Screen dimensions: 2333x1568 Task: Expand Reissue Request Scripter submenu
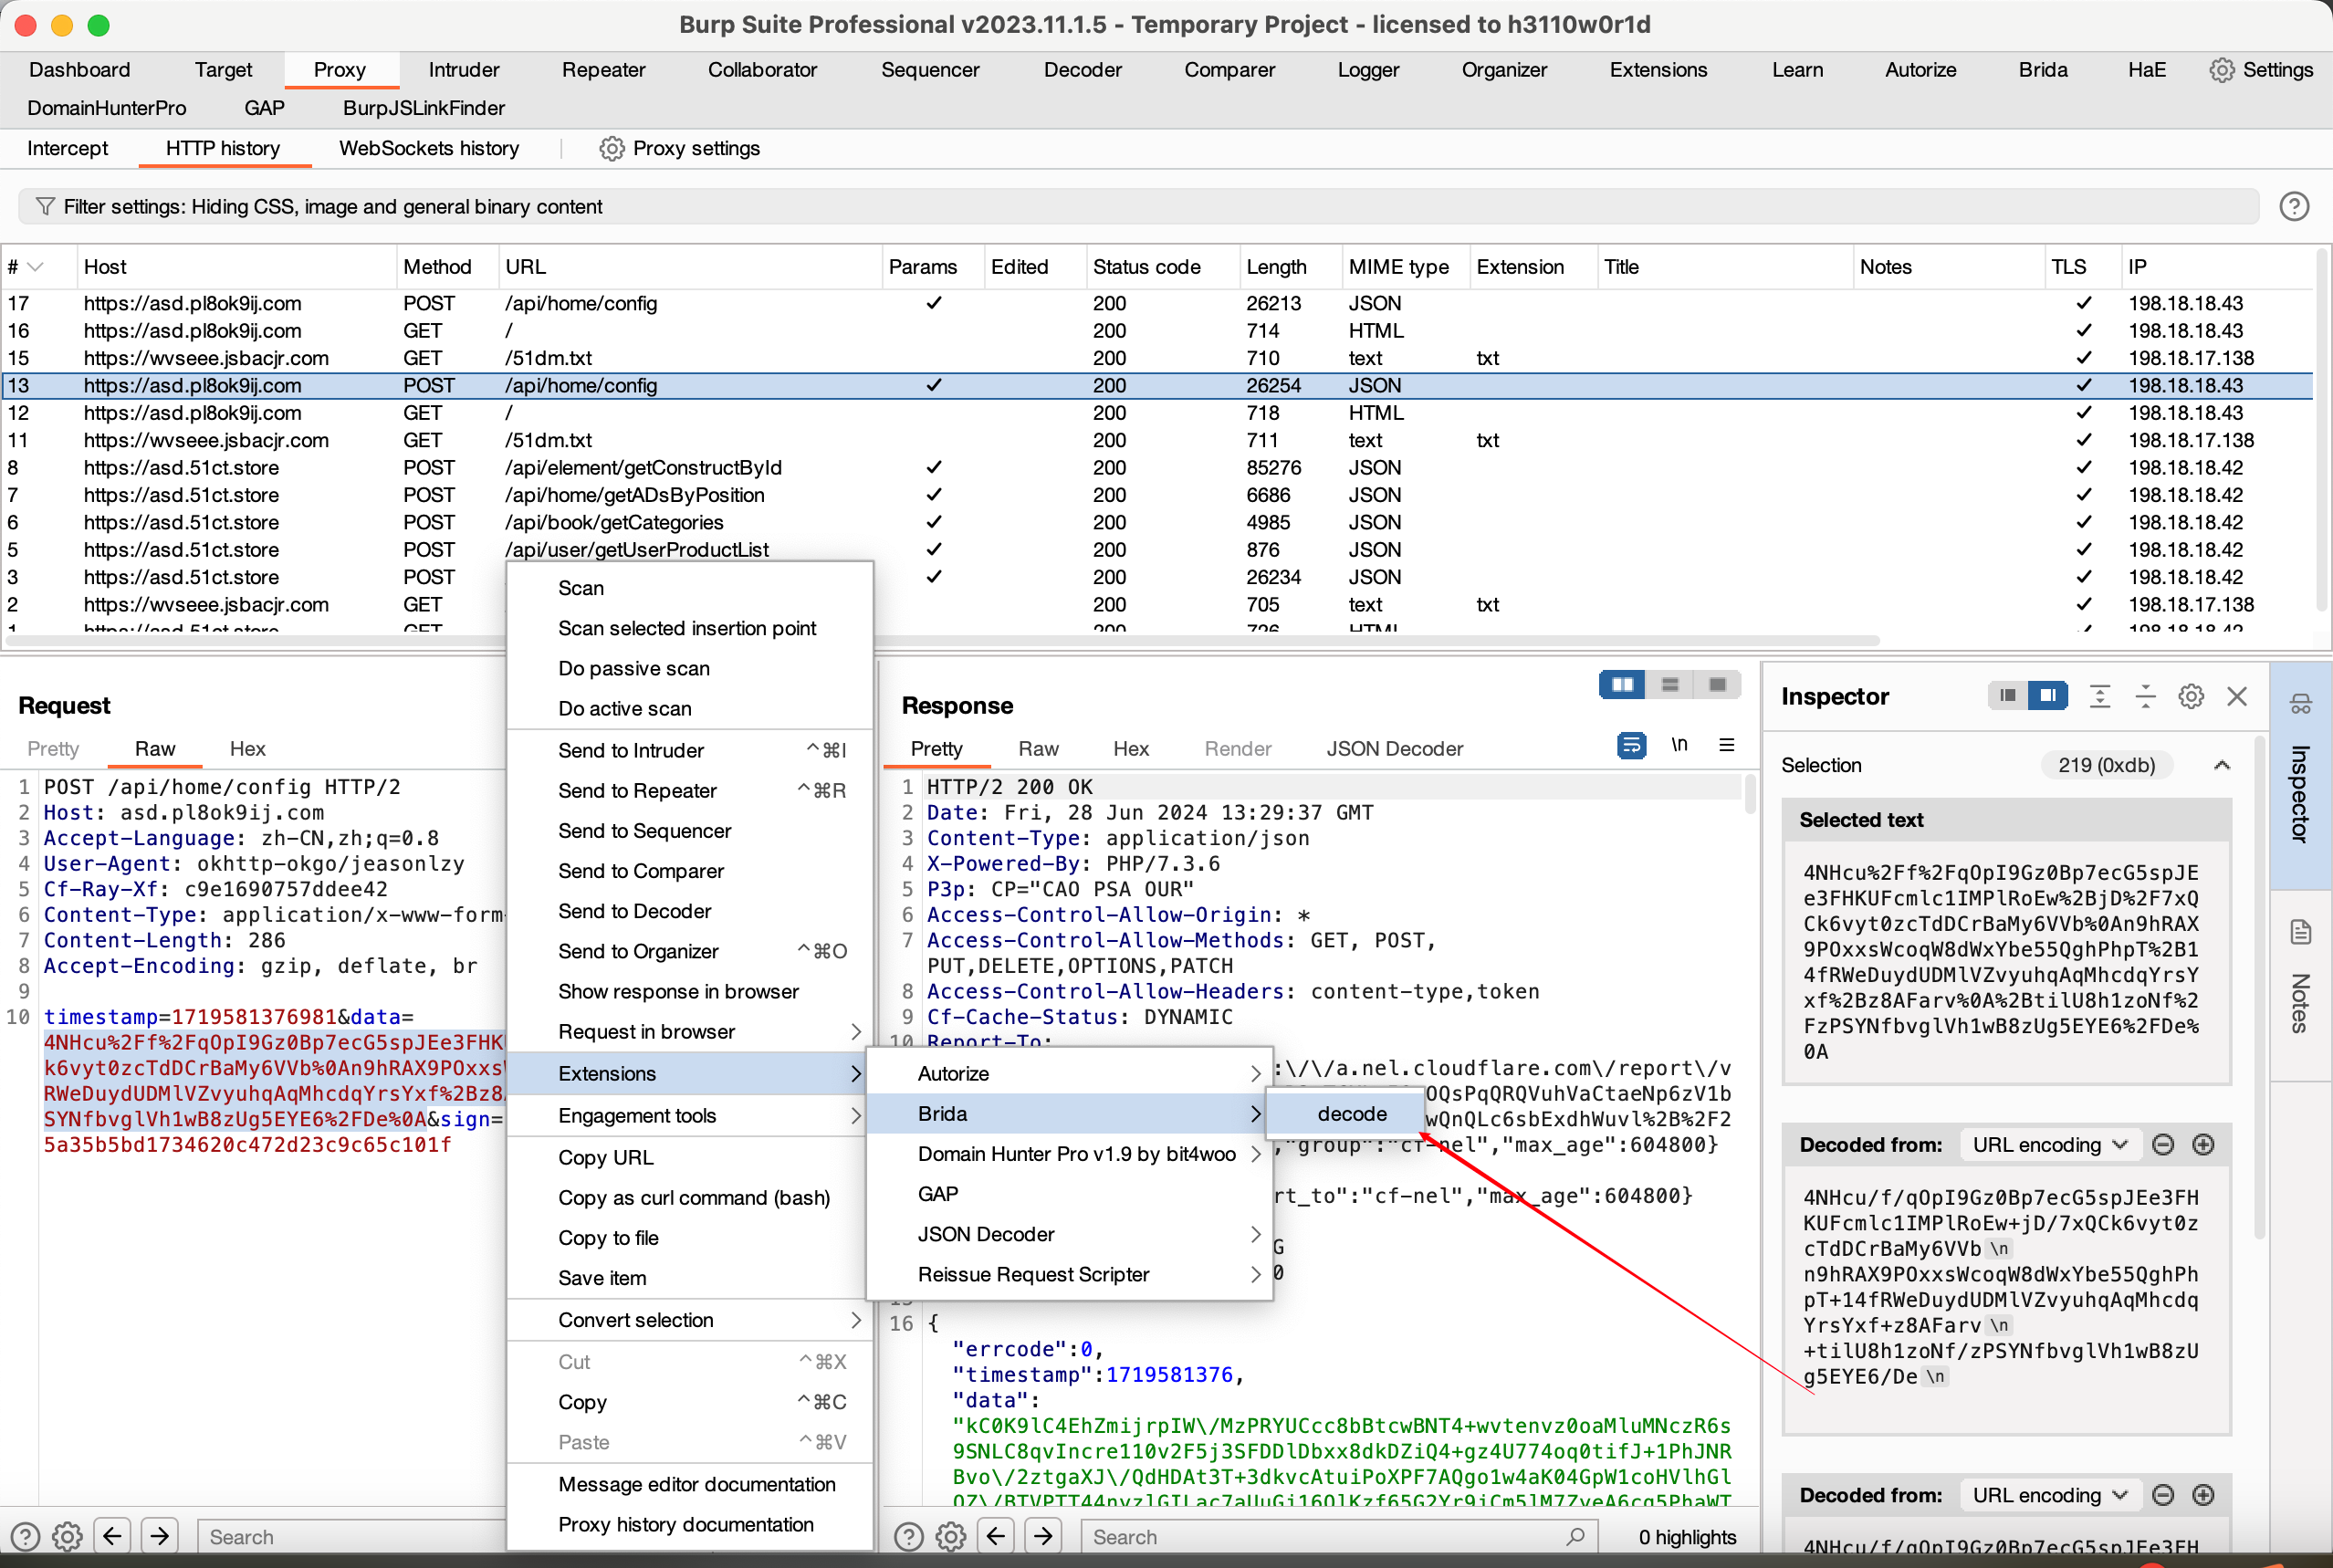[x=1069, y=1275]
